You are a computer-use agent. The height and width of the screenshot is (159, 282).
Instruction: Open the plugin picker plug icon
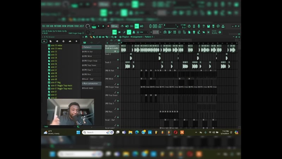[x=194, y=32]
